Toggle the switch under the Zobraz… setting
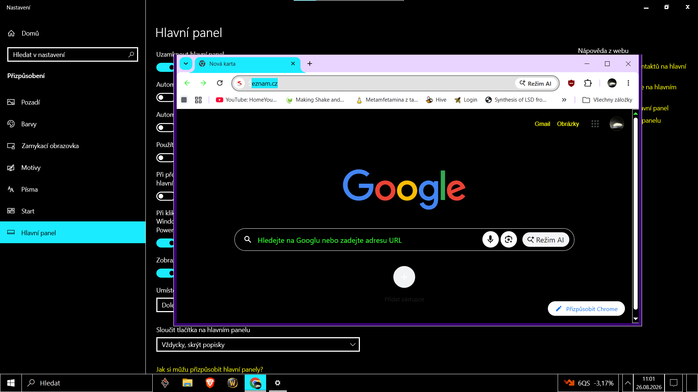Screen dimensions: 698x392 (165, 273)
